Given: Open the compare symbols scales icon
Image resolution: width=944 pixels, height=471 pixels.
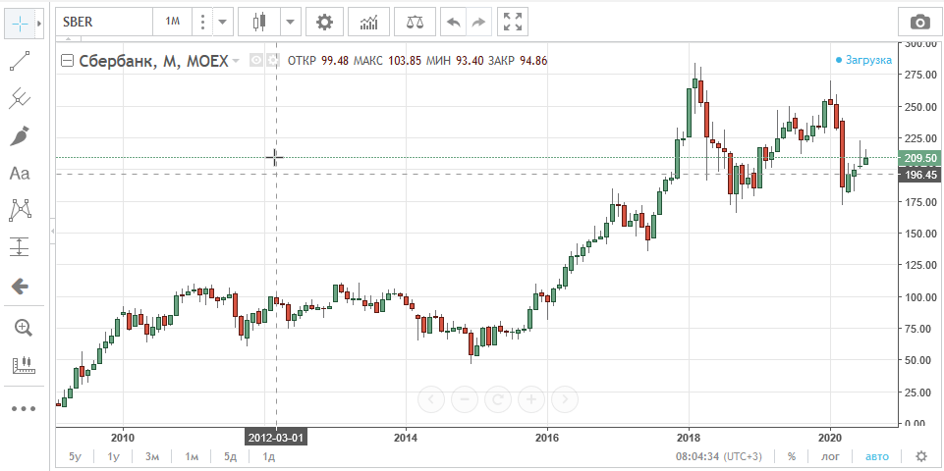Looking at the screenshot, I should pos(415,23).
